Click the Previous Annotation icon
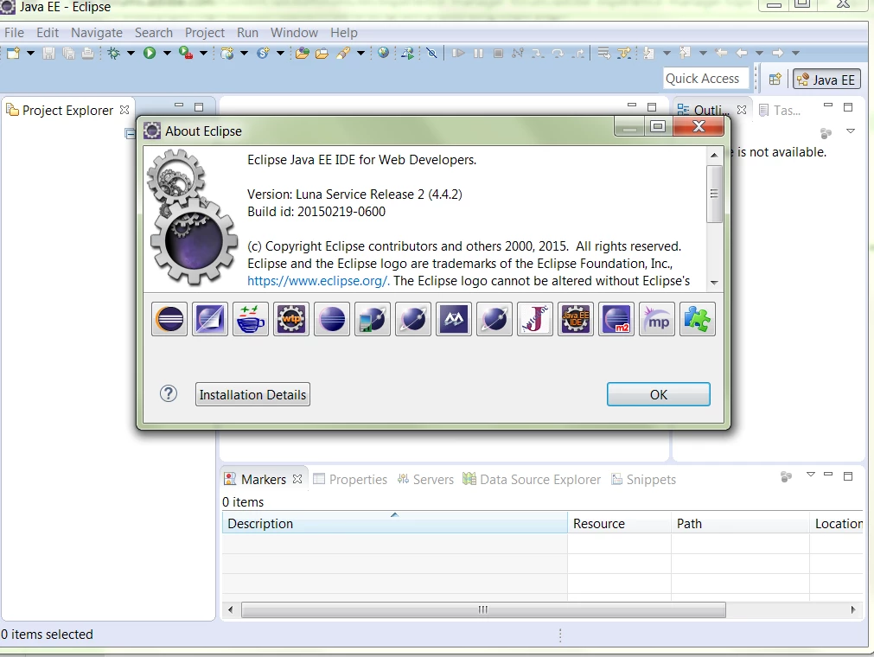The image size is (874, 657). [x=685, y=53]
